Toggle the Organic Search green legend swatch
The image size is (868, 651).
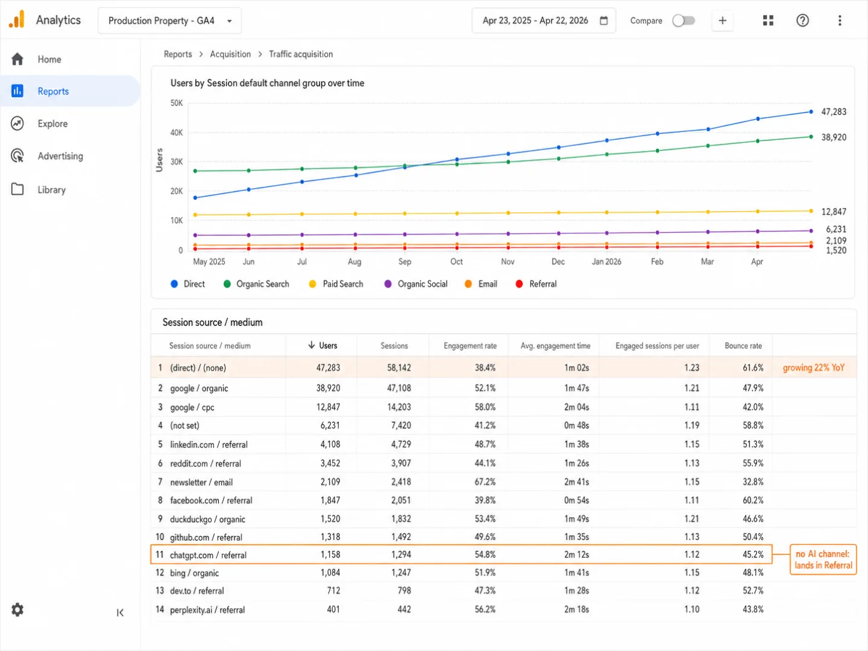pos(227,284)
